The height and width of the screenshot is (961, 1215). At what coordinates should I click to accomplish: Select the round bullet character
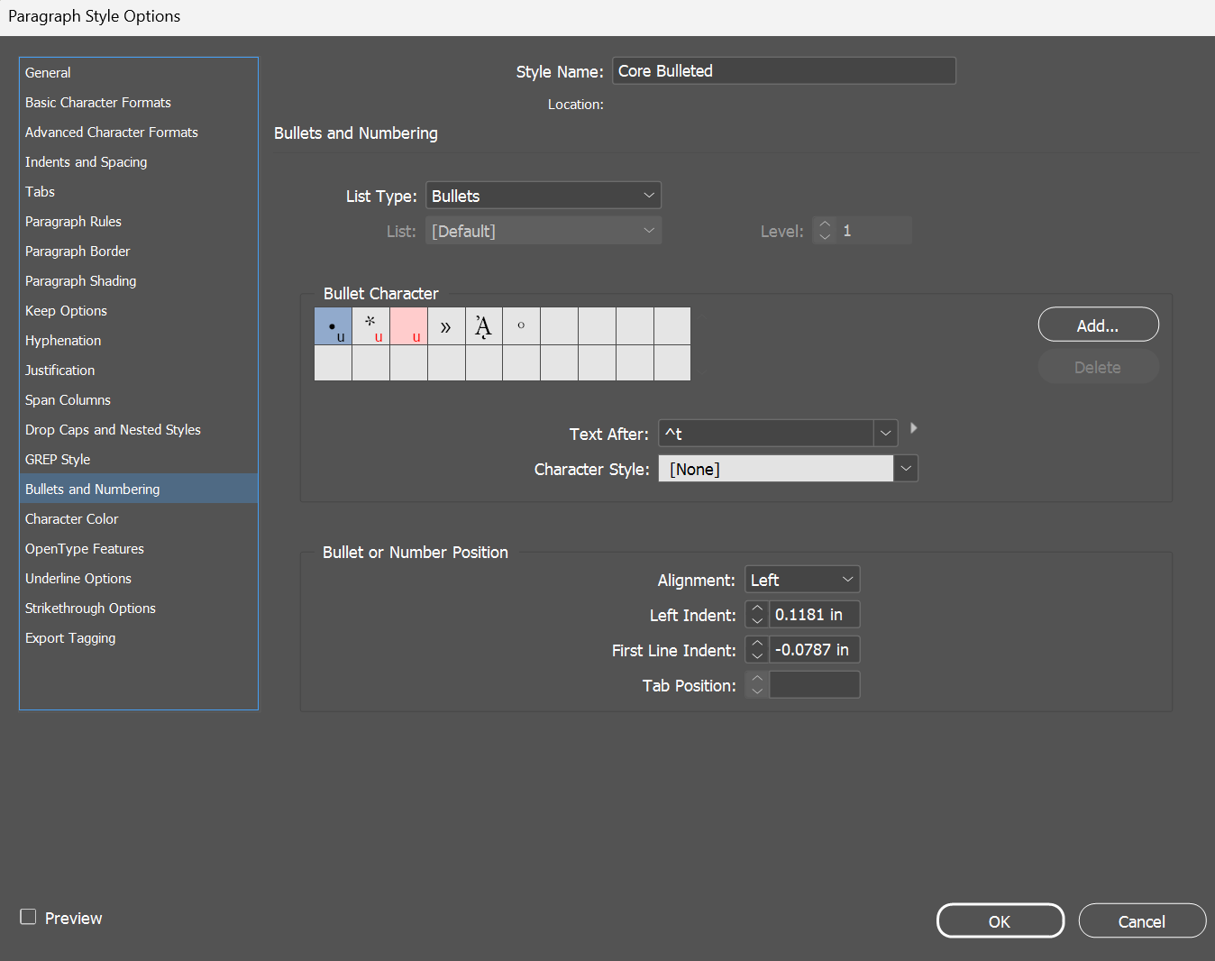333,325
